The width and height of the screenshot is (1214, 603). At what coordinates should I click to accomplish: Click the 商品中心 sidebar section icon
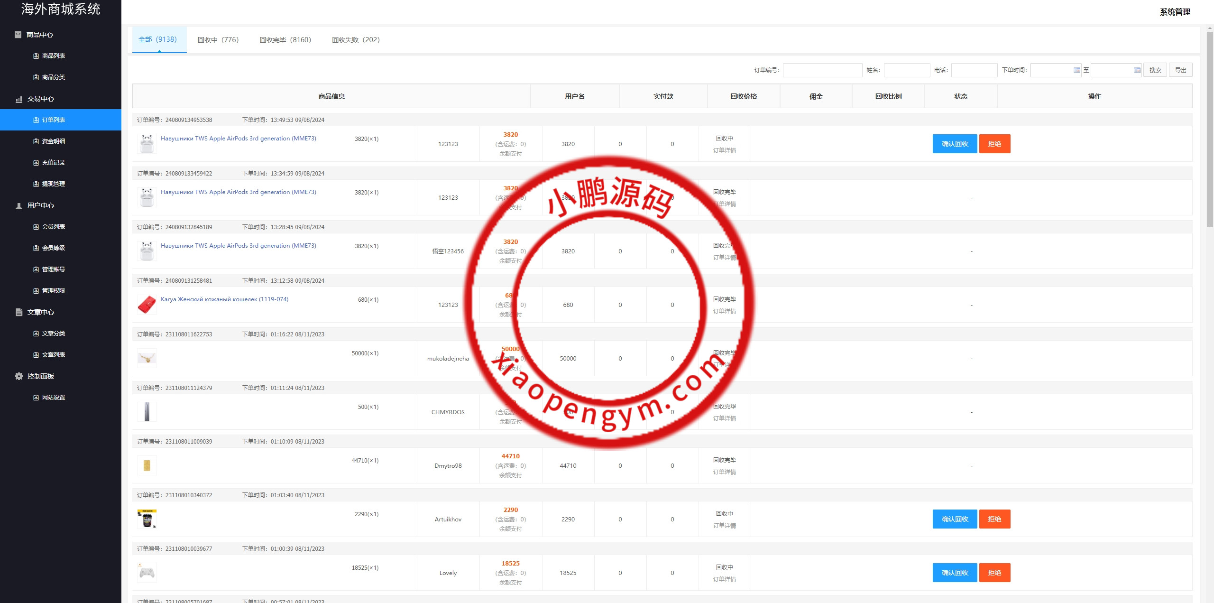click(18, 35)
